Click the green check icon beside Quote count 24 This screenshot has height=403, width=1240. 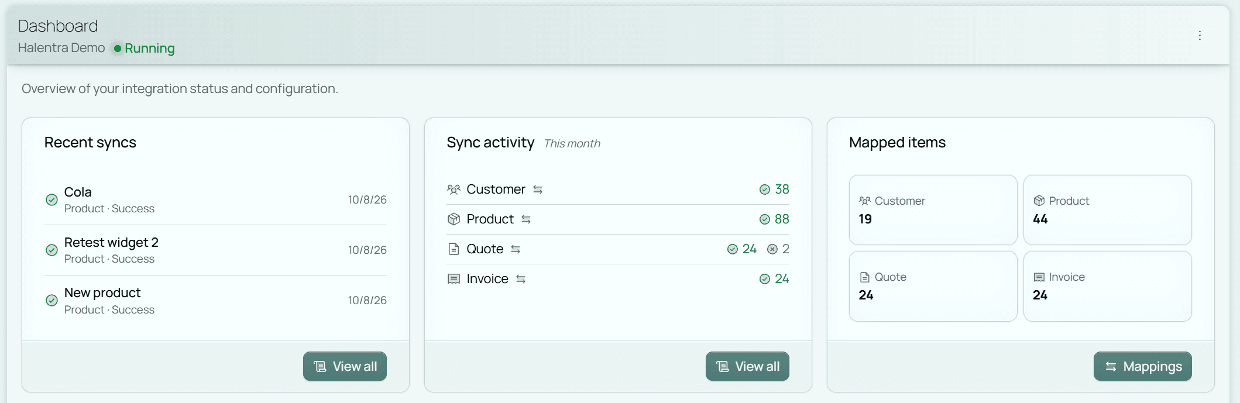pyautogui.click(x=732, y=249)
